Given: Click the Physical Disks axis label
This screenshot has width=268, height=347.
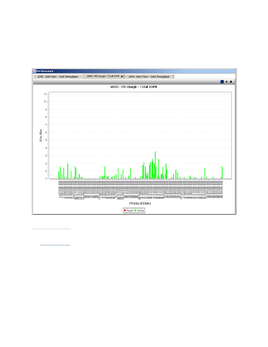Looking at the screenshot, I should (140, 203).
